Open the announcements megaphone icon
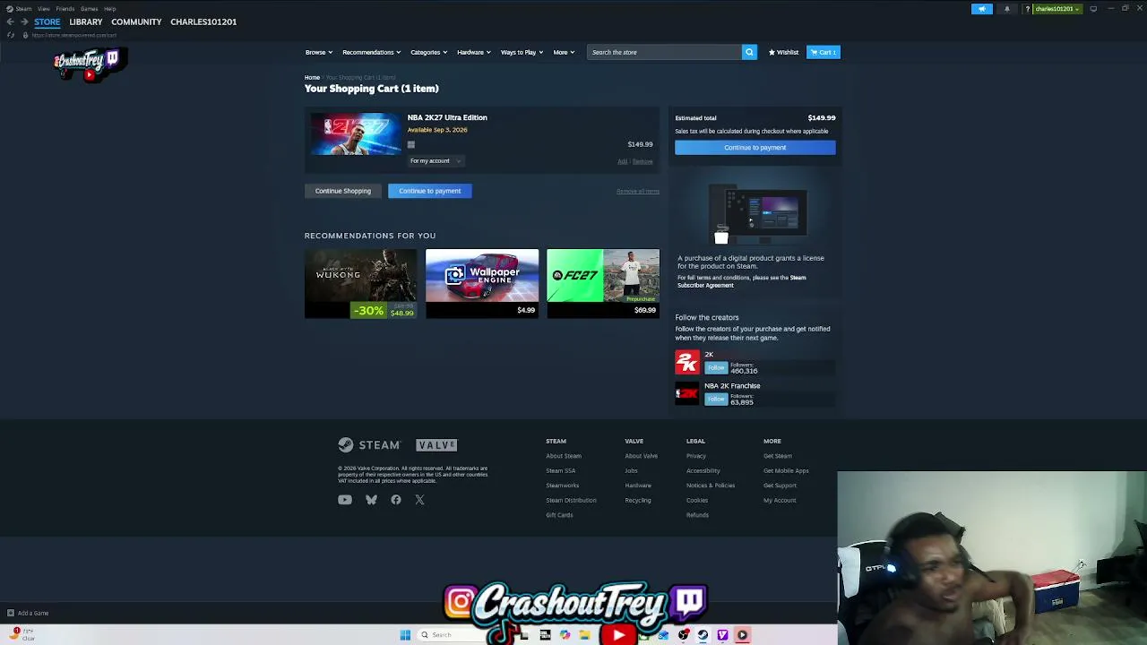Viewport: 1147px width, 645px height. pos(982,9)
